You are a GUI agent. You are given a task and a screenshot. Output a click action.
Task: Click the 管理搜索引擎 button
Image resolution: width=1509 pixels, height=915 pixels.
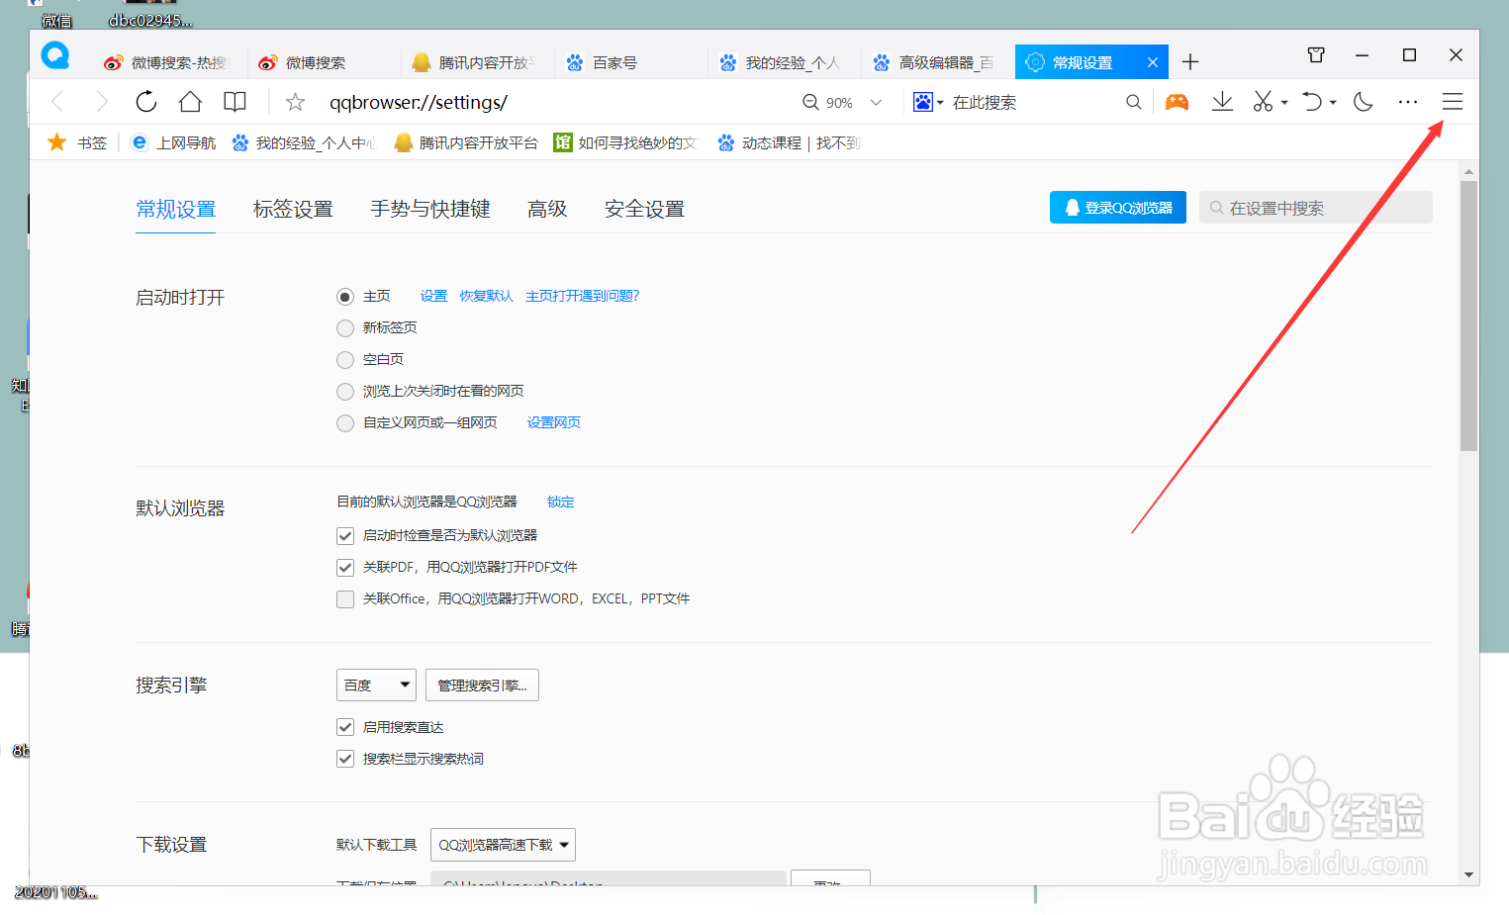point(482,685)
